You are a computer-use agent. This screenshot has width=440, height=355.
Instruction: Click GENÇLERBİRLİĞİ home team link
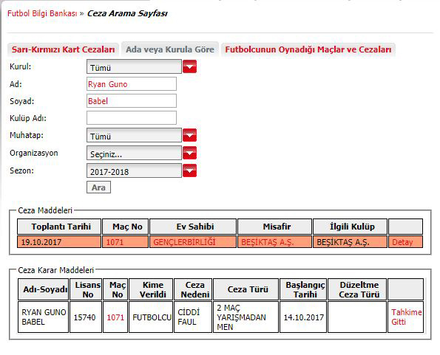pos(184,242)
